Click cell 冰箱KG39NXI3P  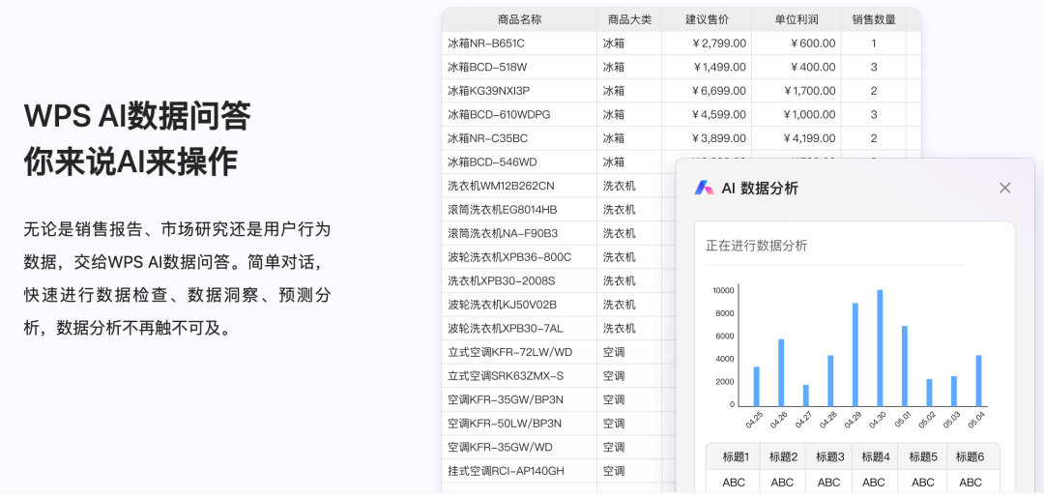point(519,91)
